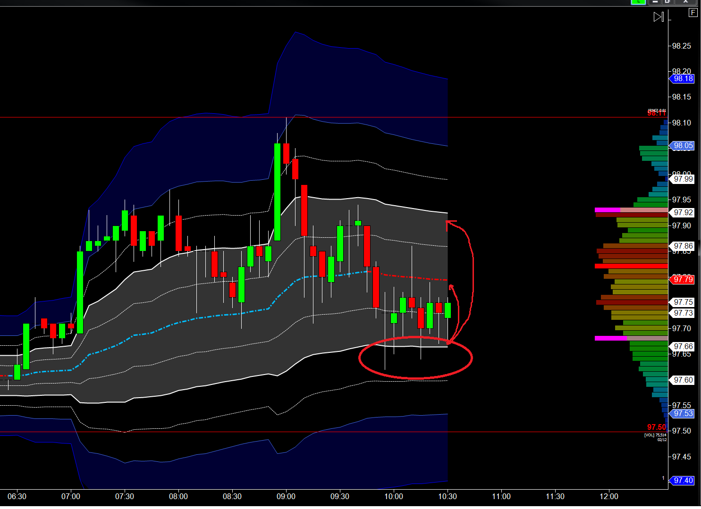The height and width of the screenshot is (509, 701).
Task: Click the 97.45 price axis label
Action: [682, 457]
